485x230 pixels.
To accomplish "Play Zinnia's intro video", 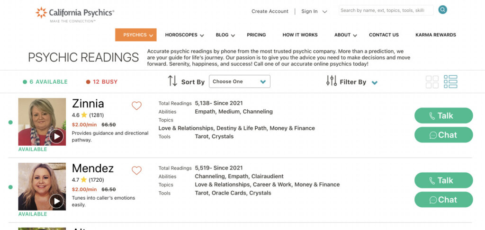I will pos(56,136).
